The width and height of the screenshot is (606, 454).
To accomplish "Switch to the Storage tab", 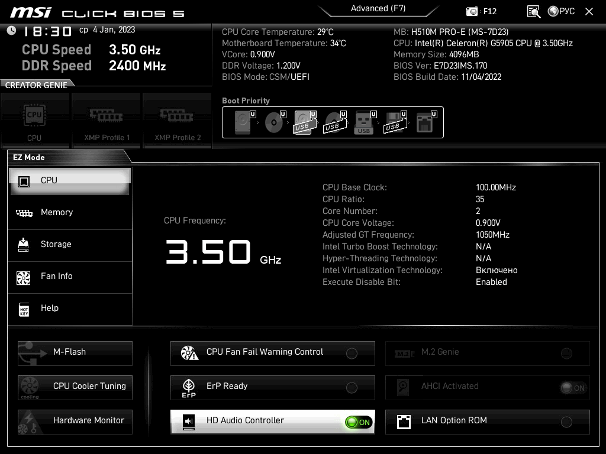I will click(70, 245).
